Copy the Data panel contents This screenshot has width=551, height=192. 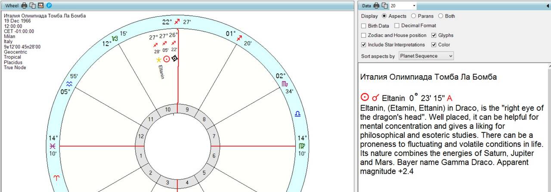pos(384,6)
